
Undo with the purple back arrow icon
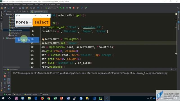12,8
